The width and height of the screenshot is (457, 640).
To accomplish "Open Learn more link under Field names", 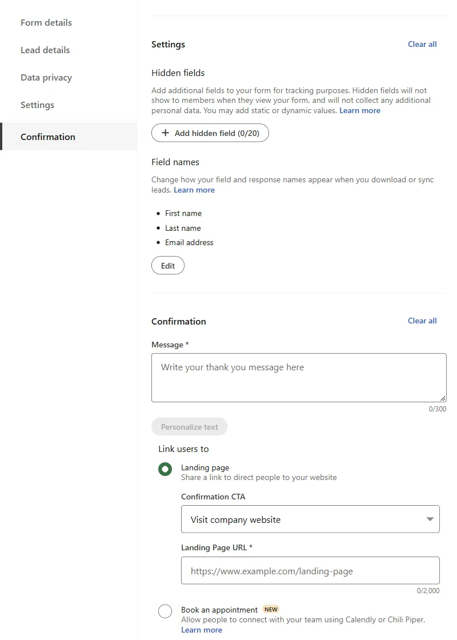I will point(194,190).
